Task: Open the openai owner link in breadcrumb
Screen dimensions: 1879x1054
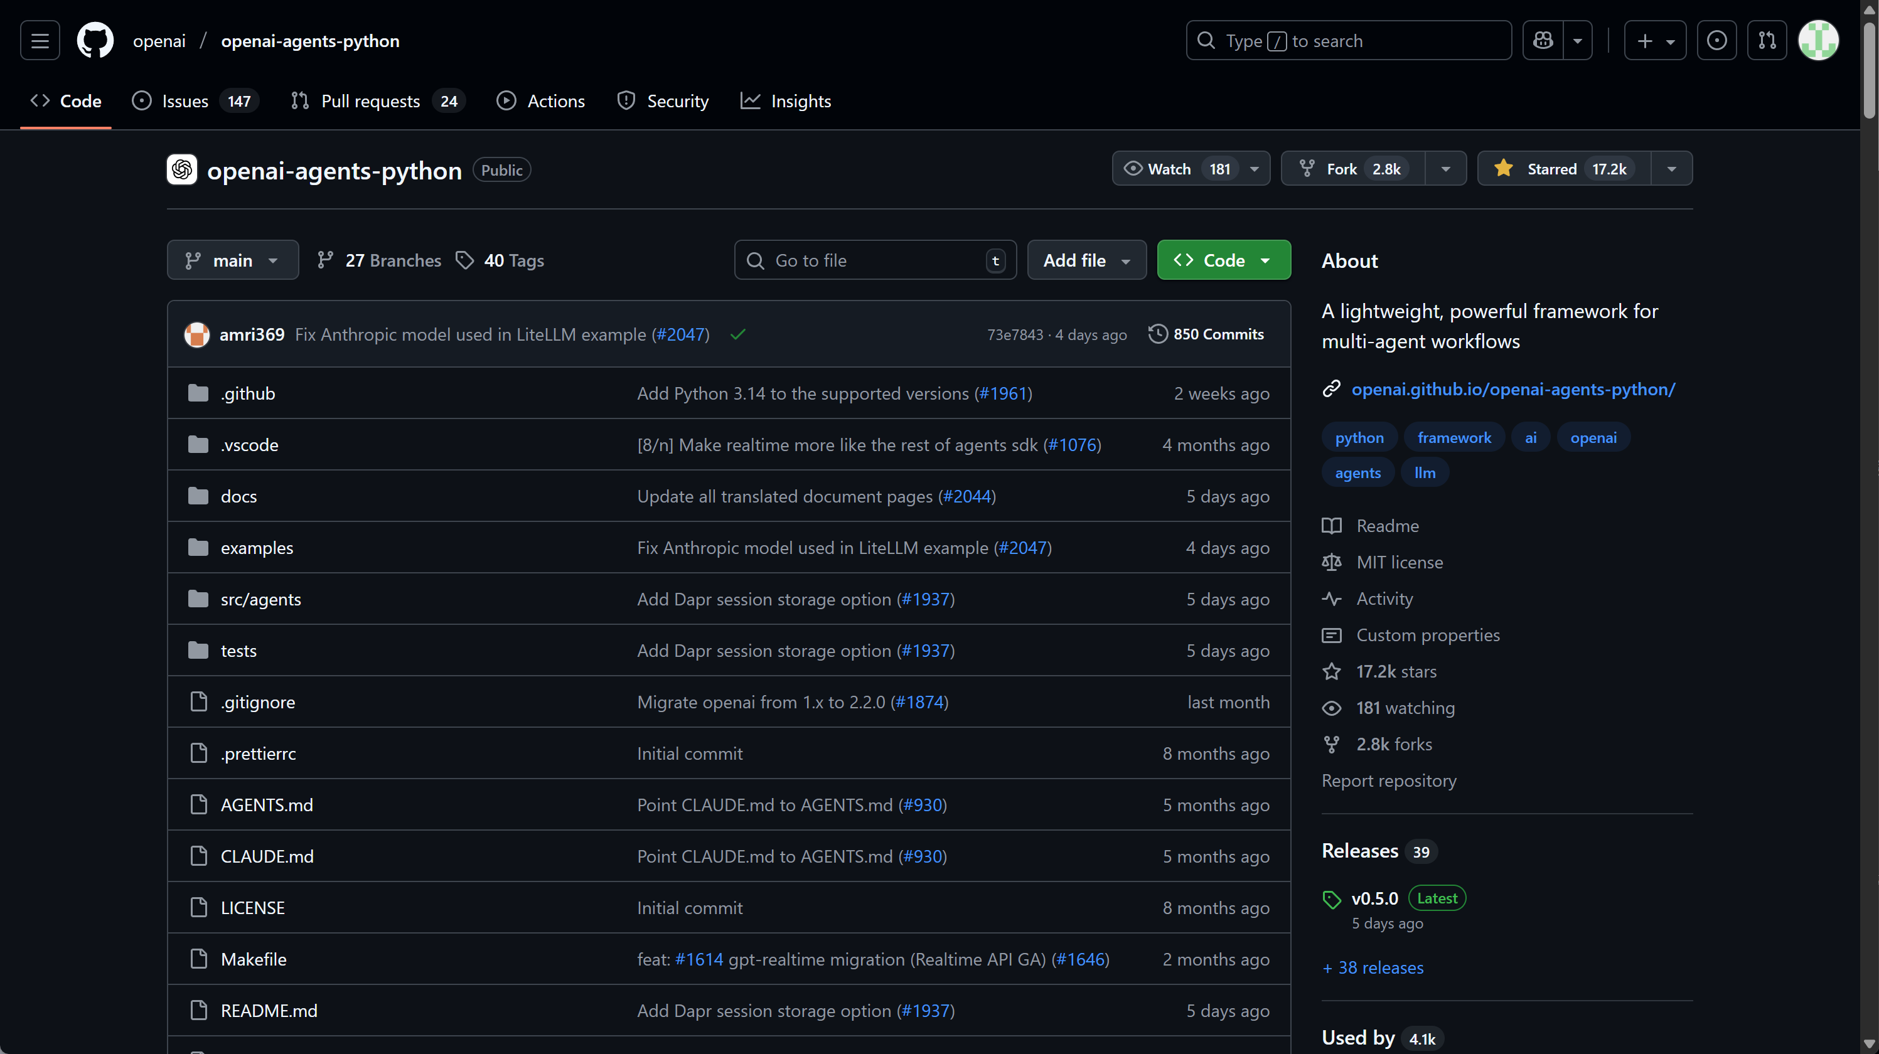Action: tap(159, 41)
